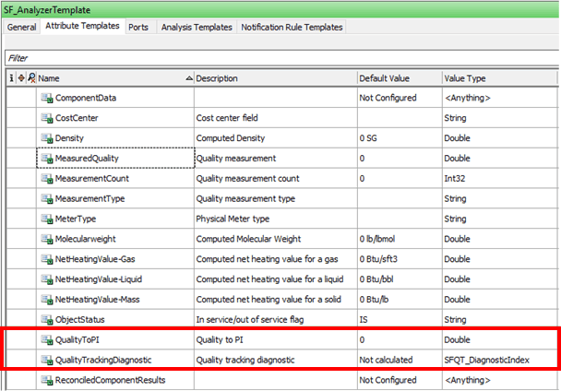Screen dimensions: 561x391
Task: Click the MeasurementCount attribute icon
Action: 47,179
